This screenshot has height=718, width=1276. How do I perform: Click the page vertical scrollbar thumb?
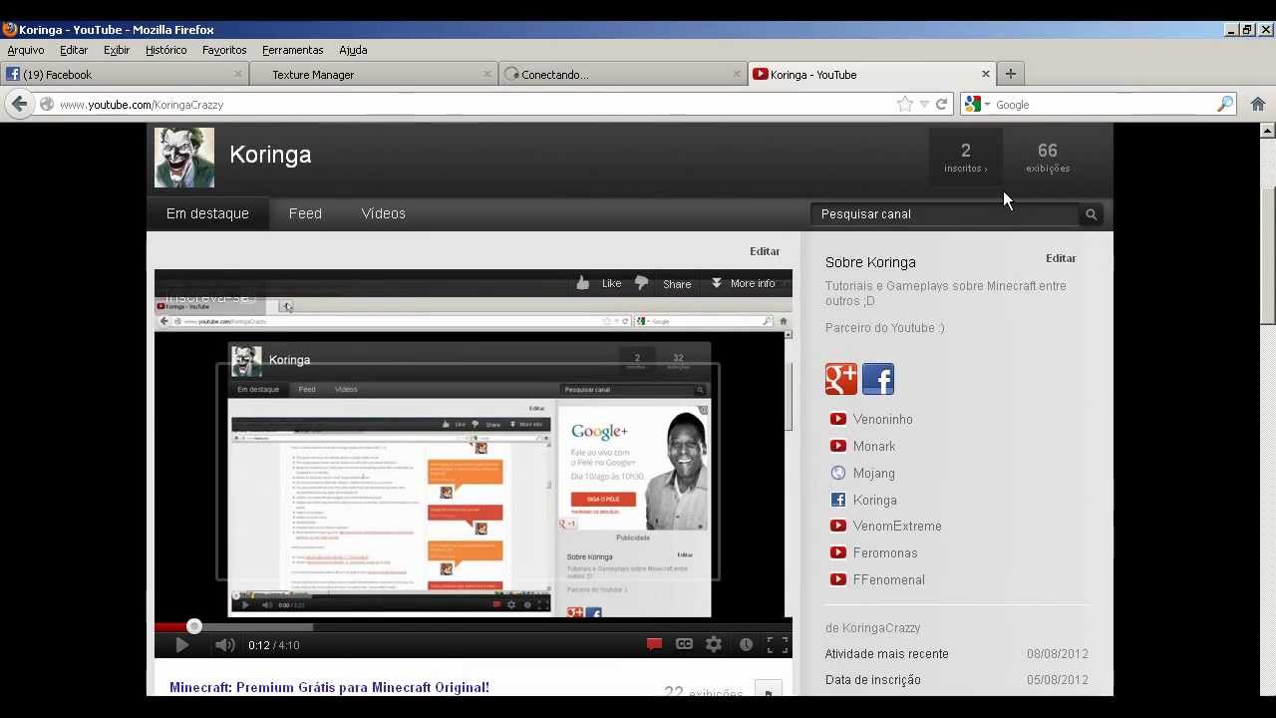(x=1267, y=256)
